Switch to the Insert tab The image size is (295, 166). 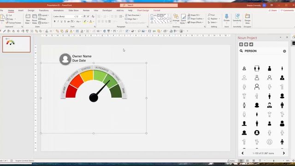[x=21, y=11]
